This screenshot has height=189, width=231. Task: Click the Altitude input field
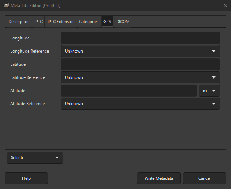click(128, 91)
